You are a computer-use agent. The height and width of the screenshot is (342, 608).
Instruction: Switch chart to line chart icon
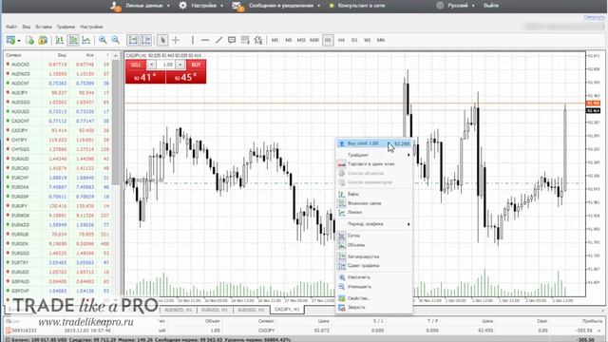click(x=86, y=40)
